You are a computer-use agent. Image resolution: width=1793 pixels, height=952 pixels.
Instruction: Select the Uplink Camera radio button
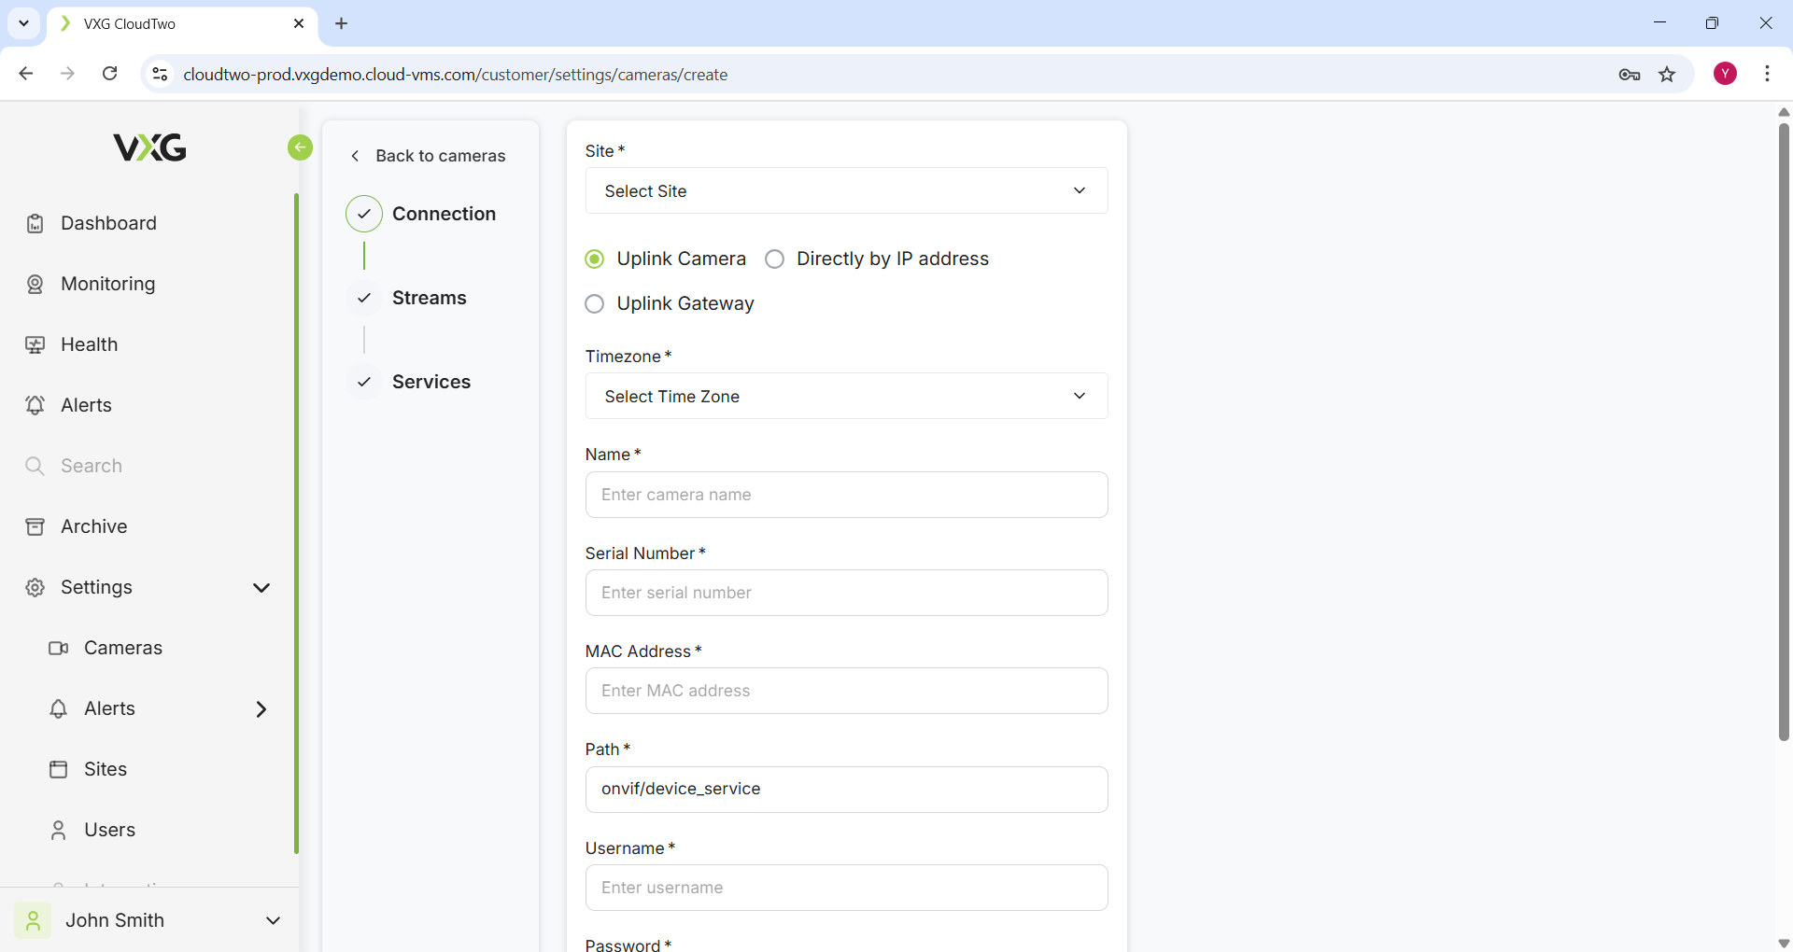coord(595,259)
